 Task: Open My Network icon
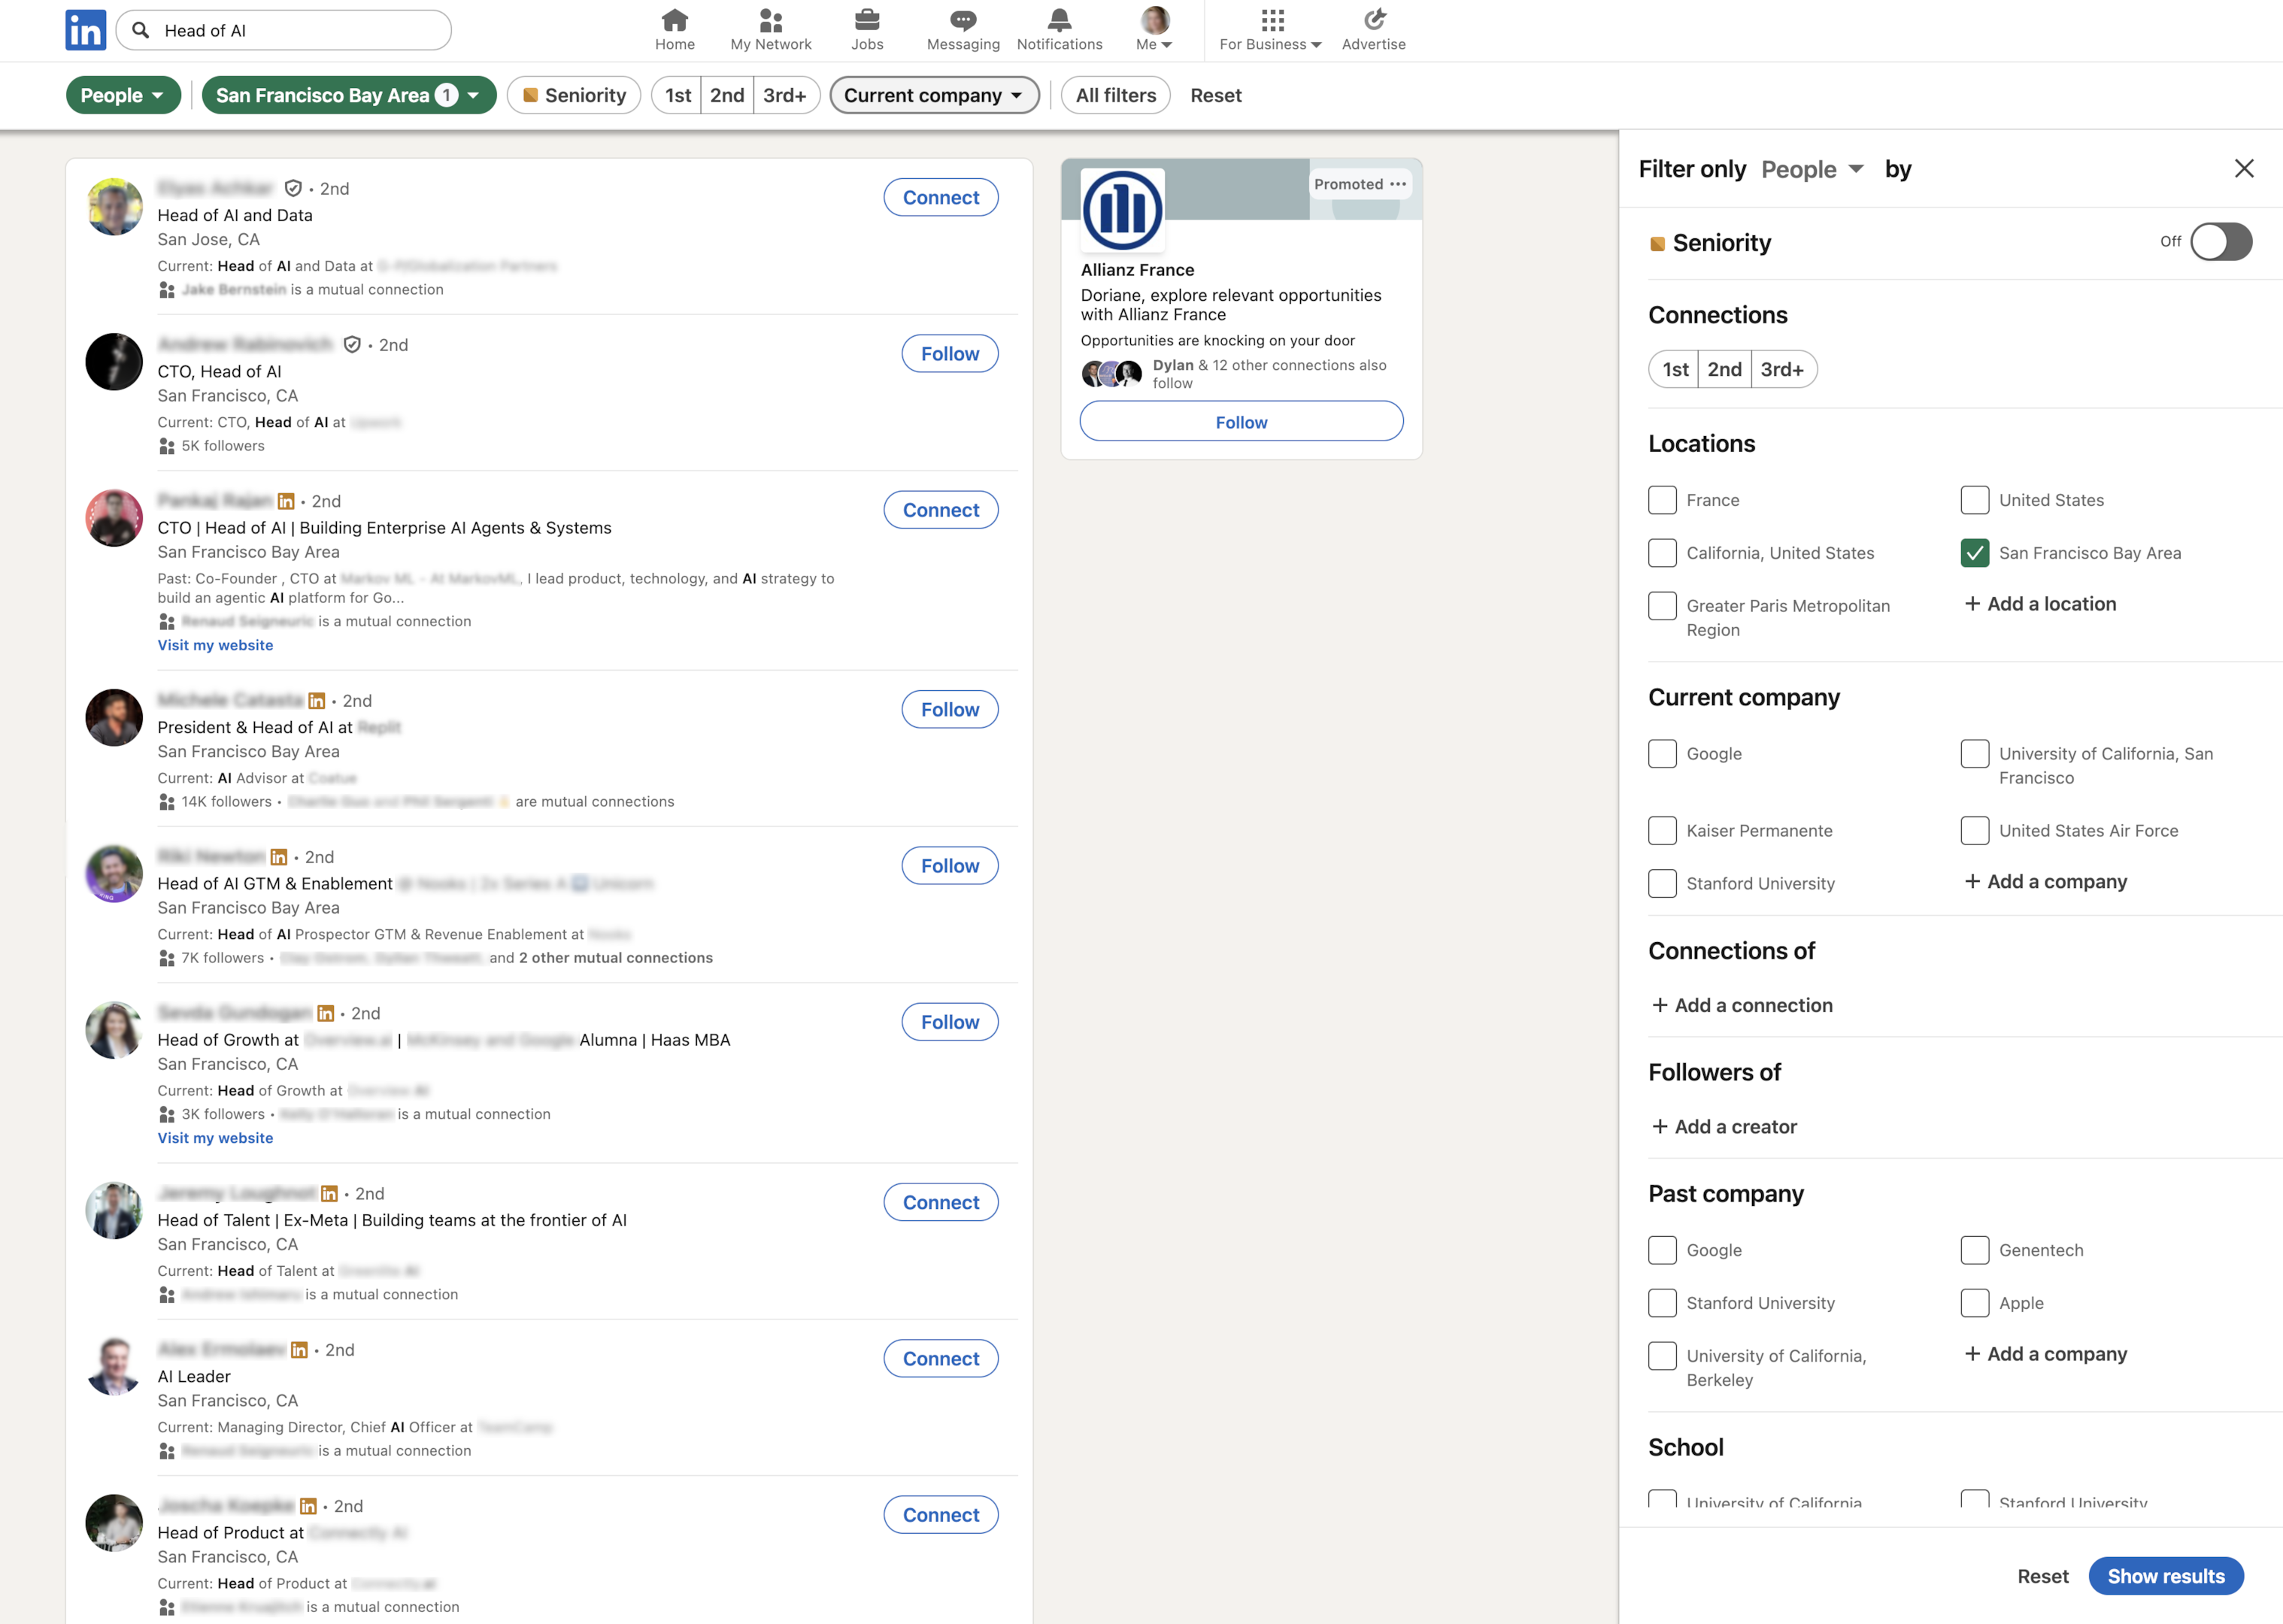click(x=770, y=20)
